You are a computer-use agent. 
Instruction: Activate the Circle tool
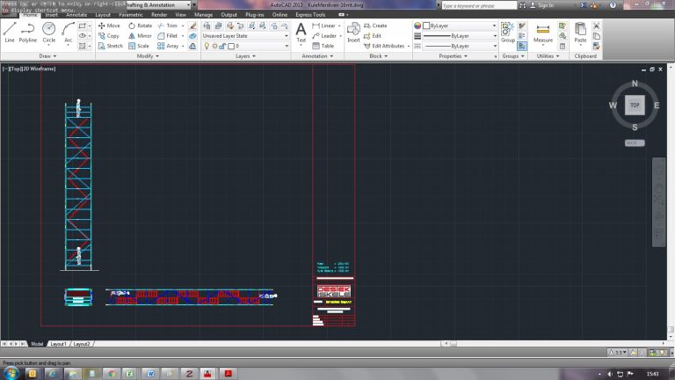click(x=49, y=32)
